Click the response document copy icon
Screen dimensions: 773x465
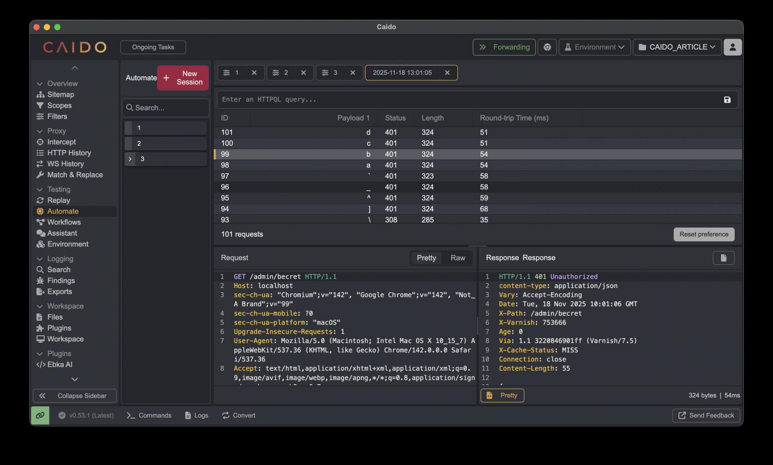coord(723,258)
